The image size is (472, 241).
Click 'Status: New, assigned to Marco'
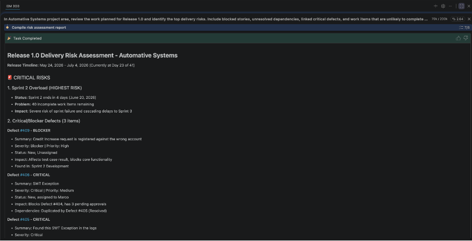41,197
